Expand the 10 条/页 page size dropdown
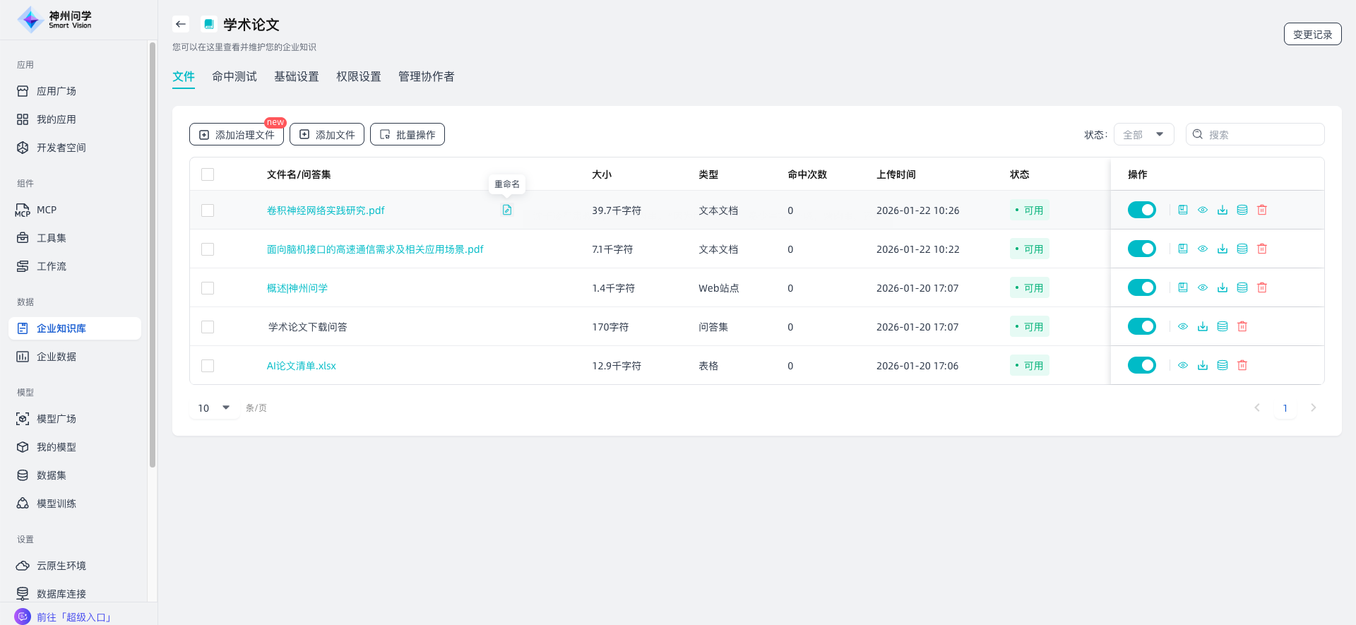The image size is (1356, 625). pyautogui.click(x=215, y=408)
